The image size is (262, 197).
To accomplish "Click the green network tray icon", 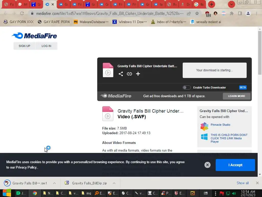I will pos(228,193).
